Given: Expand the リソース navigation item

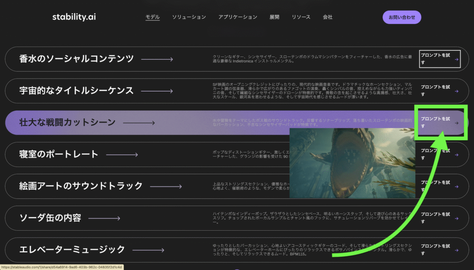Looking at the screenshot, I should [301, 17].
